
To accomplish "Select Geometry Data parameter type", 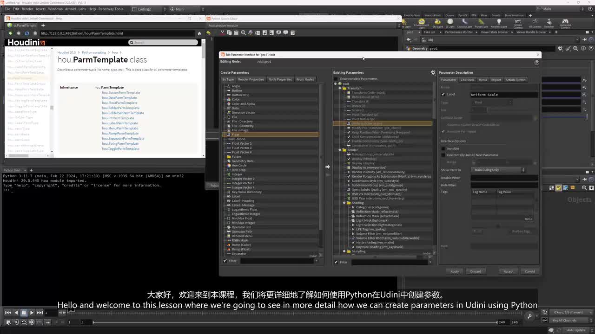I will (x=242, y=161).
